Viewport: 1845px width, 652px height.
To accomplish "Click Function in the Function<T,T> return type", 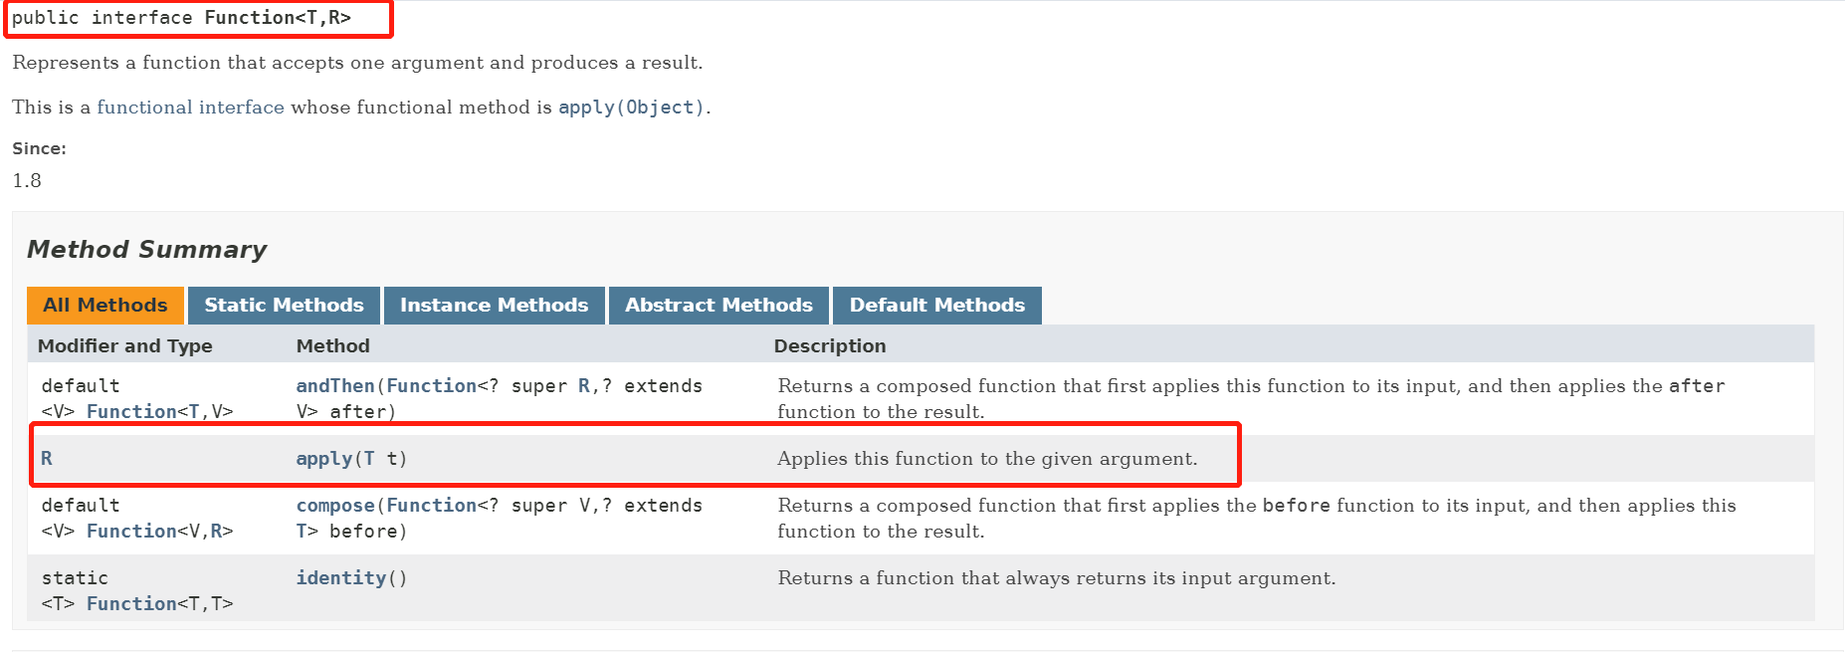I will click(131, 604).
